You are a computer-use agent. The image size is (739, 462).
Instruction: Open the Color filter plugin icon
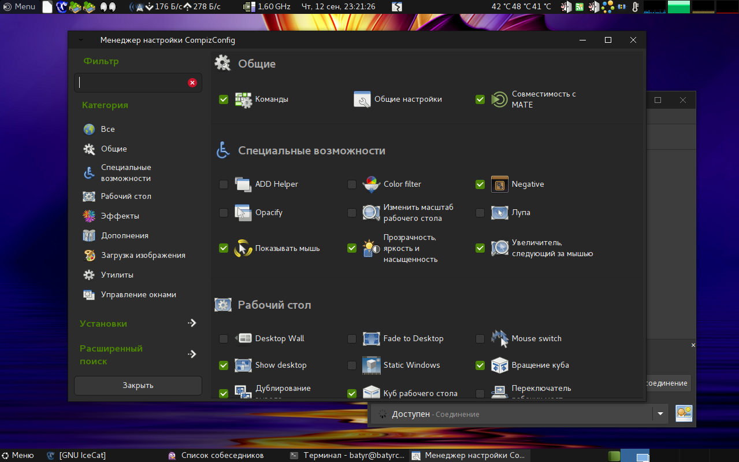point(371,184)
